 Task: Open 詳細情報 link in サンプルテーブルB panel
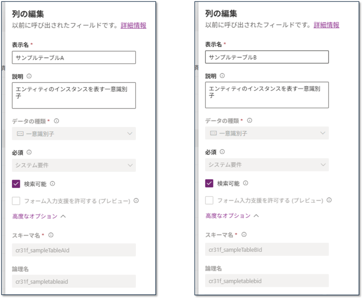pos(326,25)
